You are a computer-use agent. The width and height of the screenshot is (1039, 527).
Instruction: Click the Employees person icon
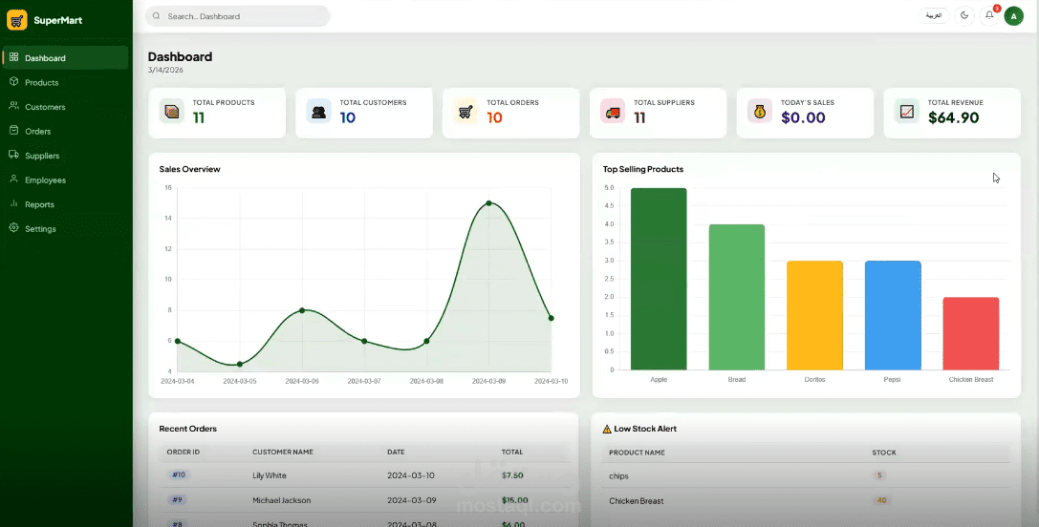[13, 179]
